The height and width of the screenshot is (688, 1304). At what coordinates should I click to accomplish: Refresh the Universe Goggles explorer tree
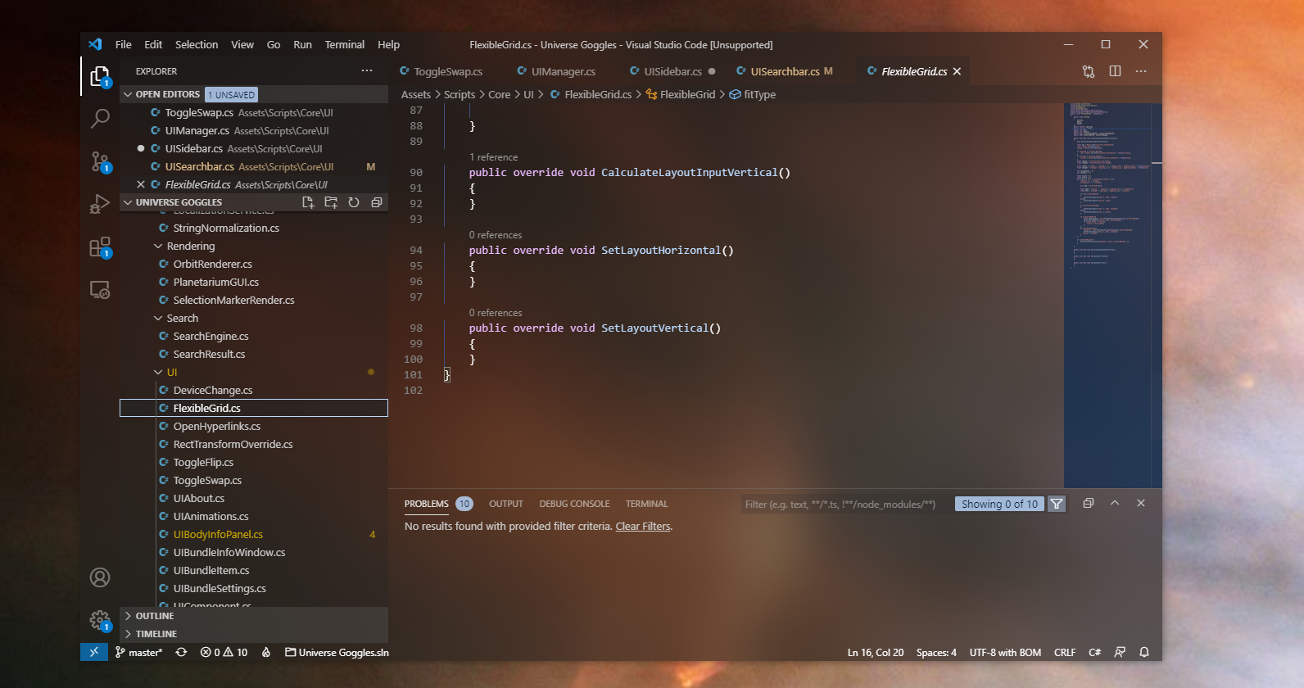354,202
